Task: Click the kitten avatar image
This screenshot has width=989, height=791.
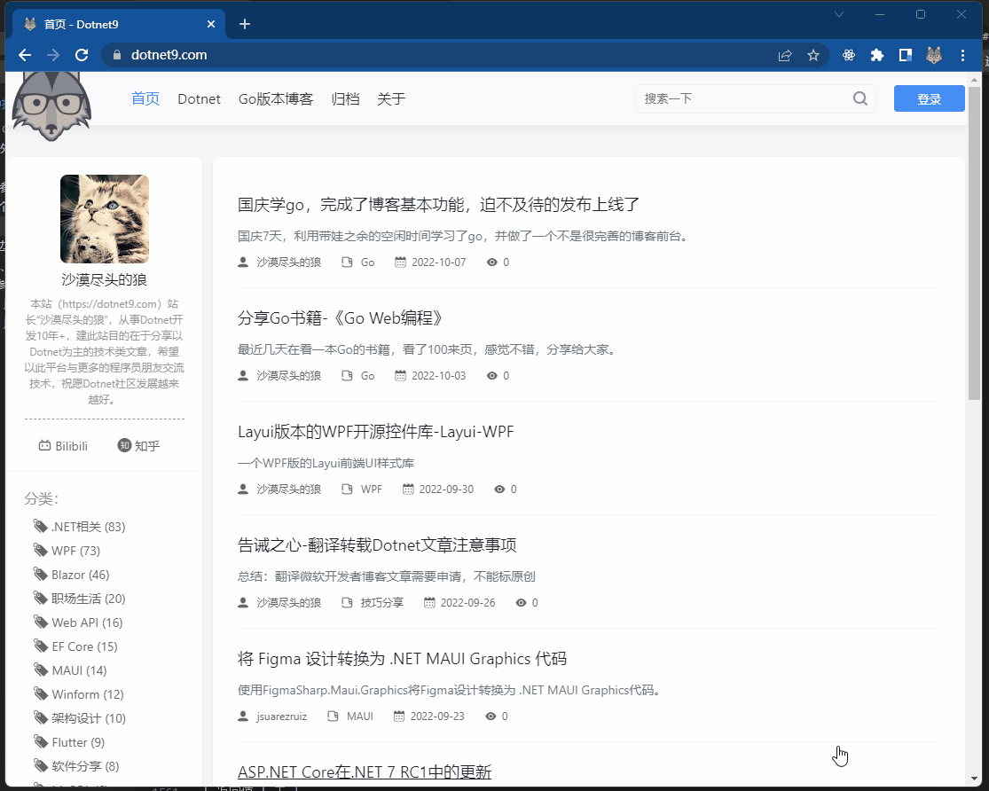Action: [x=105, y=219]
